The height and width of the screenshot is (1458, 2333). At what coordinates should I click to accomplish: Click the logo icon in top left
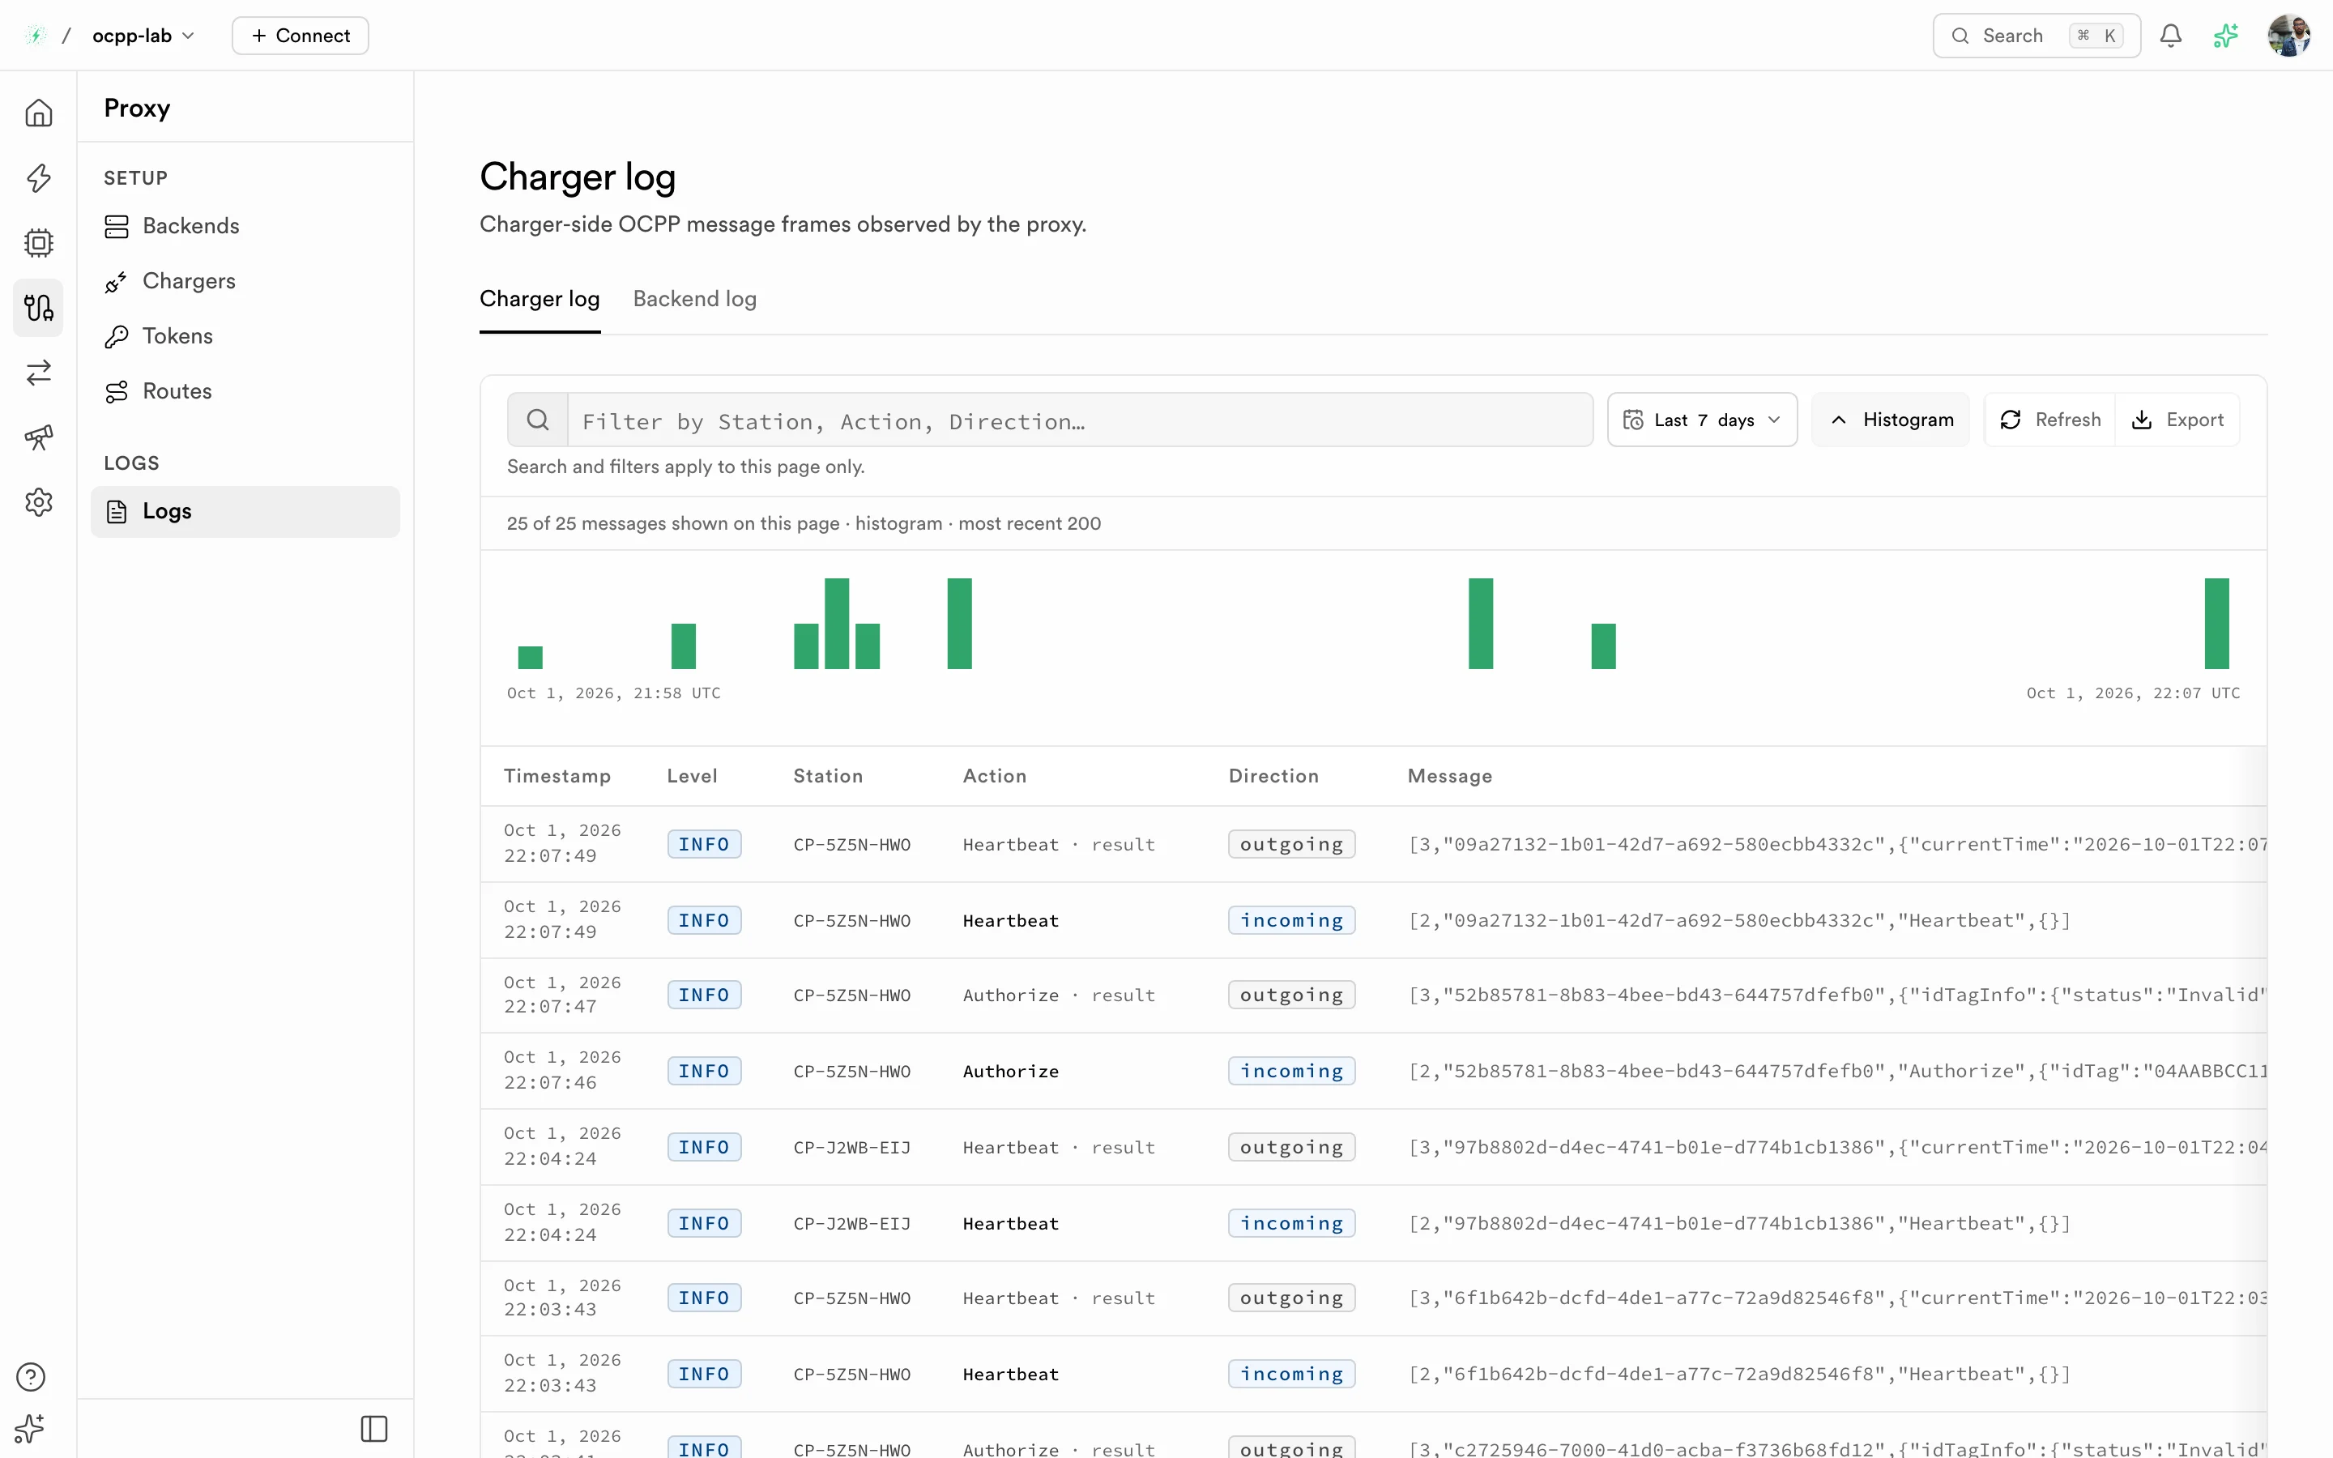pyautogui.click(x=36, y=36)
